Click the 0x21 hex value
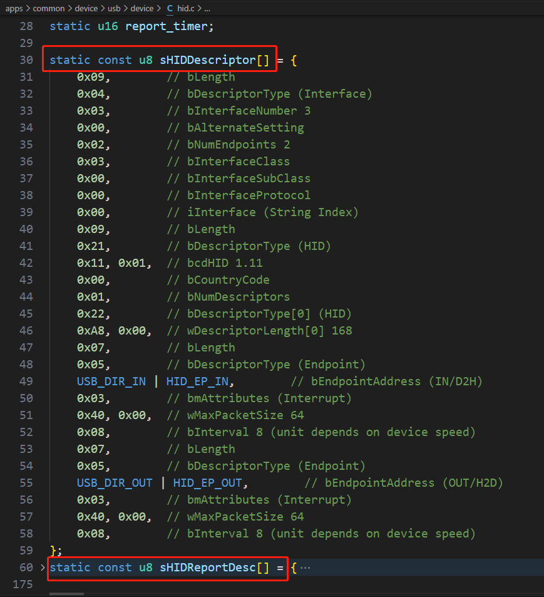 [x=91, y=246]
